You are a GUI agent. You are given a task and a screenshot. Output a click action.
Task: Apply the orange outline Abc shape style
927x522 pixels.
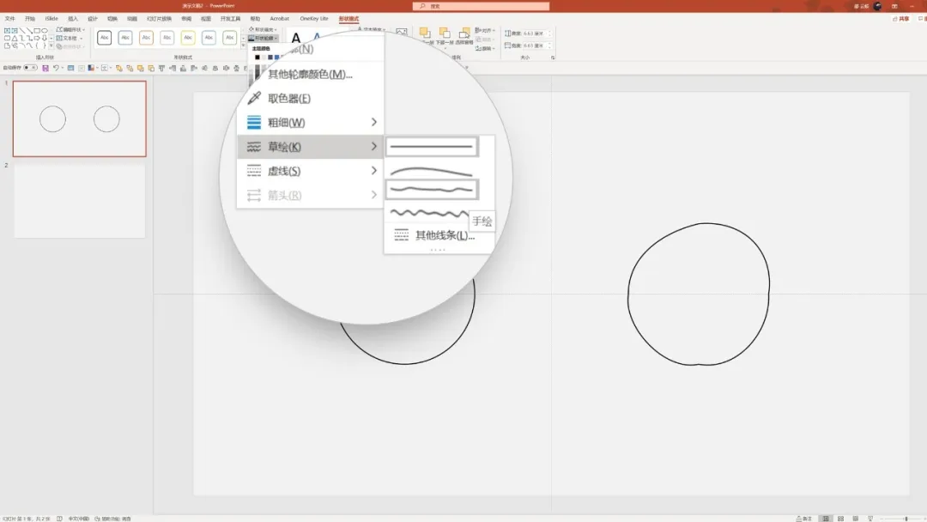tap(146, 38)
